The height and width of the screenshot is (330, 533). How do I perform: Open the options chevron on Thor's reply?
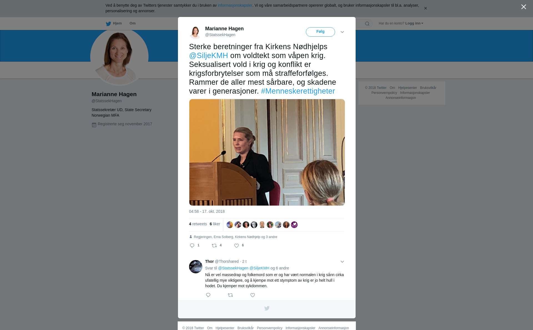tap(342, 262)
